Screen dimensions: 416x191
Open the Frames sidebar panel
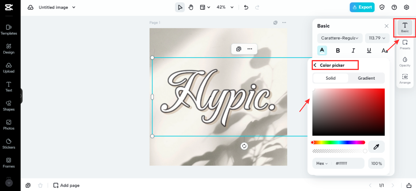click(9, 163)
